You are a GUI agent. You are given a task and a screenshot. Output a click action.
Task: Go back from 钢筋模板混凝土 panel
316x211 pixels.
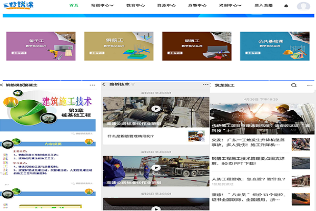point(3,84)
